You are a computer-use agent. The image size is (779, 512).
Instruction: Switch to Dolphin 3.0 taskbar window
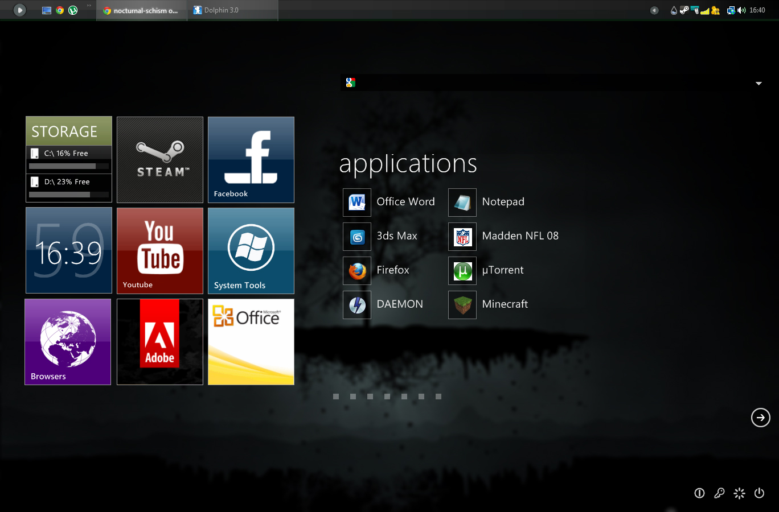click(233, 10)
